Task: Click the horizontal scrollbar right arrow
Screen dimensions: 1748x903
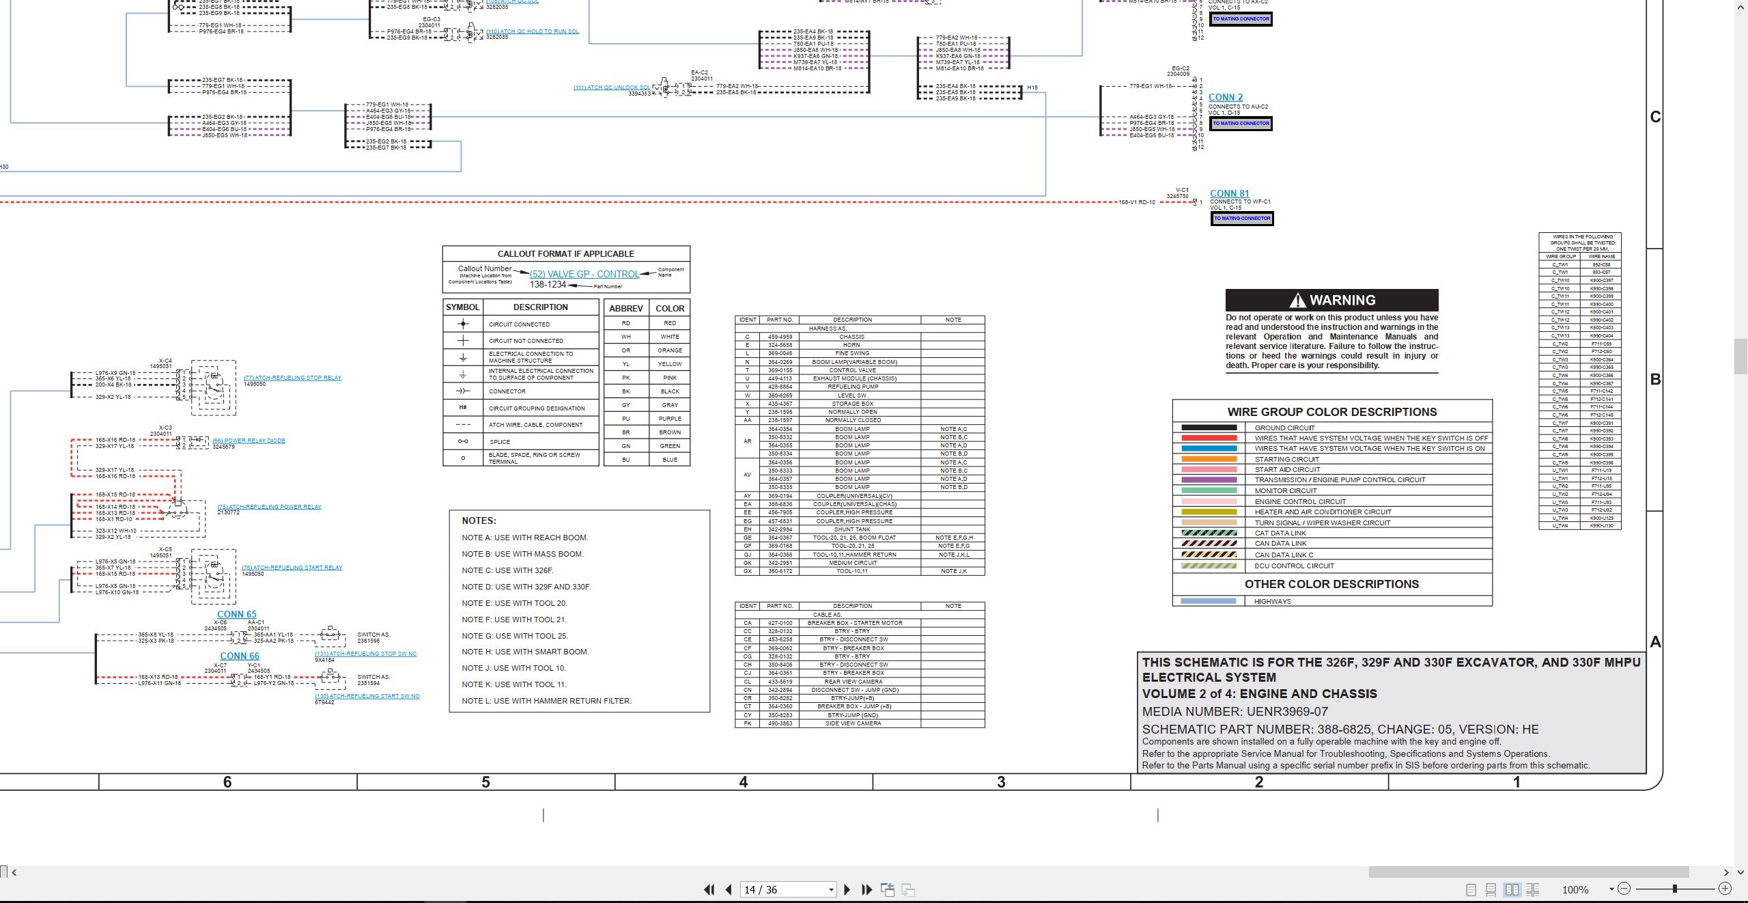Action: coord(1726,872)
